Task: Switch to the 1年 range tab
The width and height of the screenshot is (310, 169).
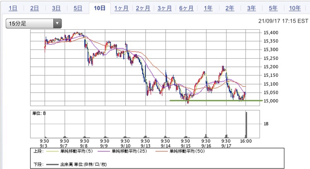Action: pyautogui.click(x=208, y=8)
